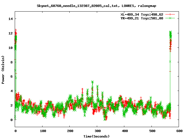The width and height of the screenshot is (185, 139).
Task: Click the green line sample in the legend
Action: [170, 18]
